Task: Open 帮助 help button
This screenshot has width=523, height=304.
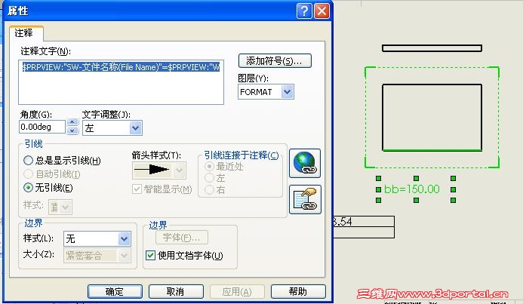Action: [298, 292]
